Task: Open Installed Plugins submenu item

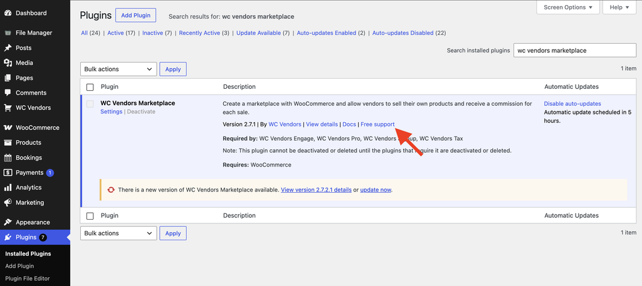Action: coord(28,253)
